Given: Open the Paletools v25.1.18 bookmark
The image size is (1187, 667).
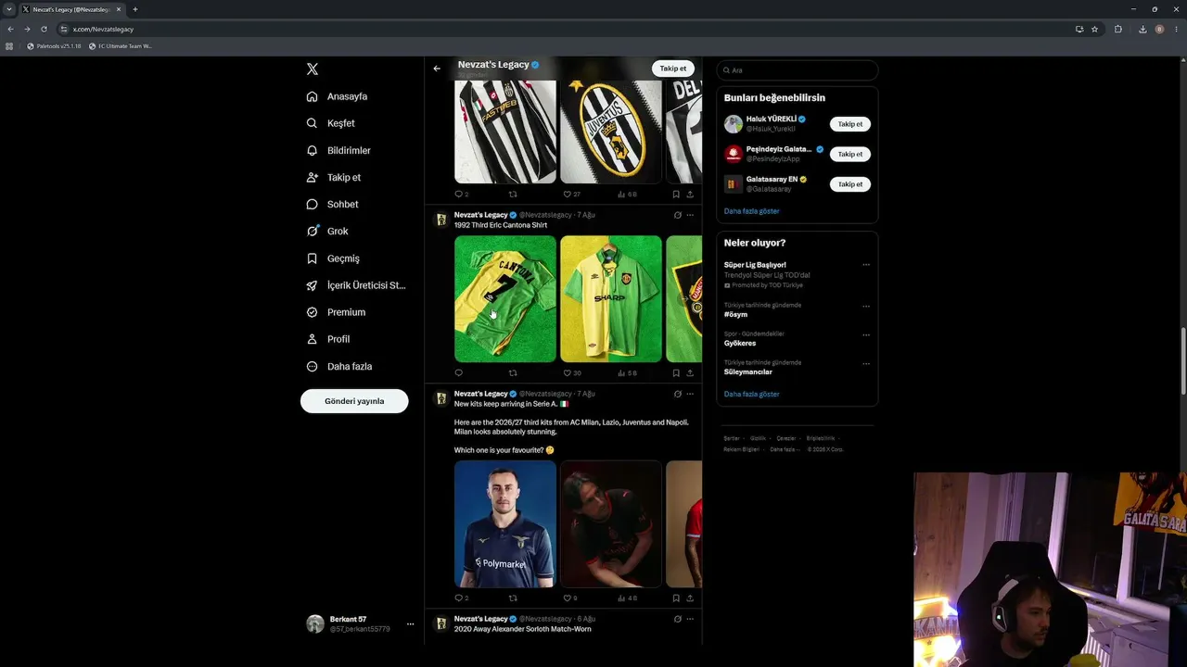Looking at the screenshot, I should (x=54, y=46).
